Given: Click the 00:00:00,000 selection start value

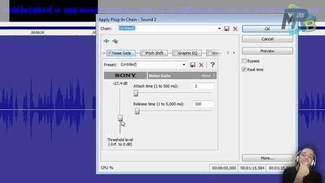Looking at the screenshot, I should tap(224, 168).
